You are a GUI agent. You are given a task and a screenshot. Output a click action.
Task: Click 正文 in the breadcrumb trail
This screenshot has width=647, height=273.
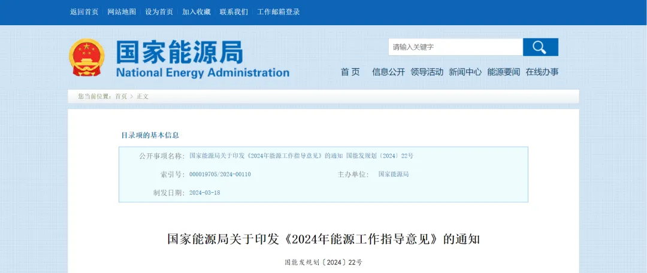tap(143, 96)
